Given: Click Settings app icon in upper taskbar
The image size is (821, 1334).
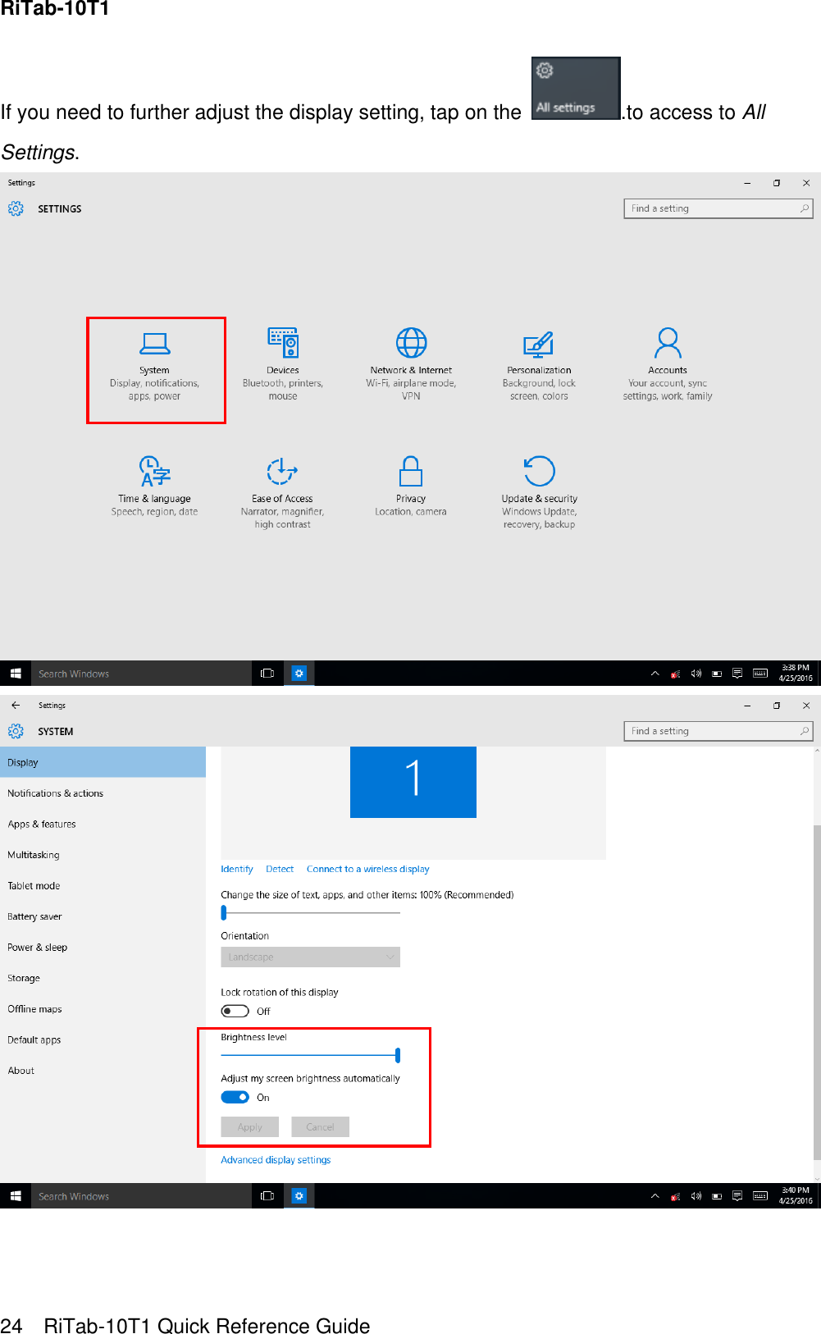Looking at the screenshot, I should tap(299, 674).
